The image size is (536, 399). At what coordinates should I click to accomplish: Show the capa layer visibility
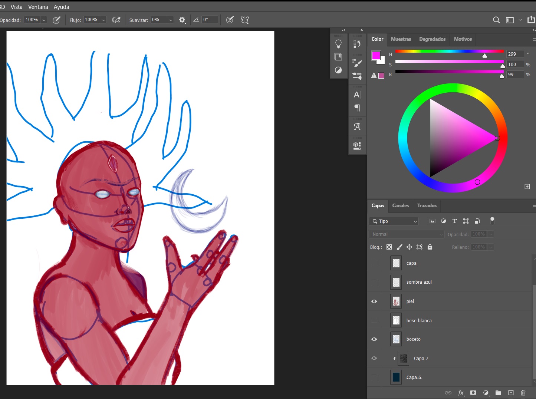[x=374, y=263]
